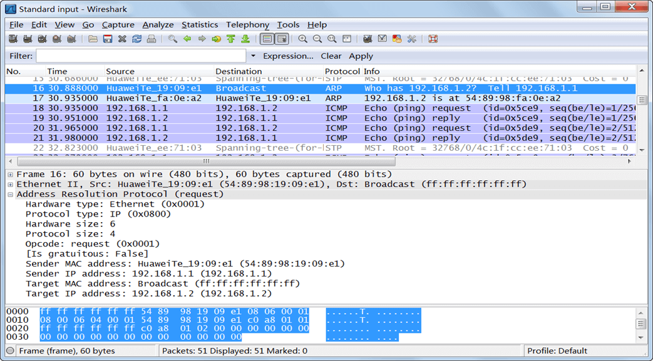Expand the Ethernet II tree node

(x=11, y=185)
